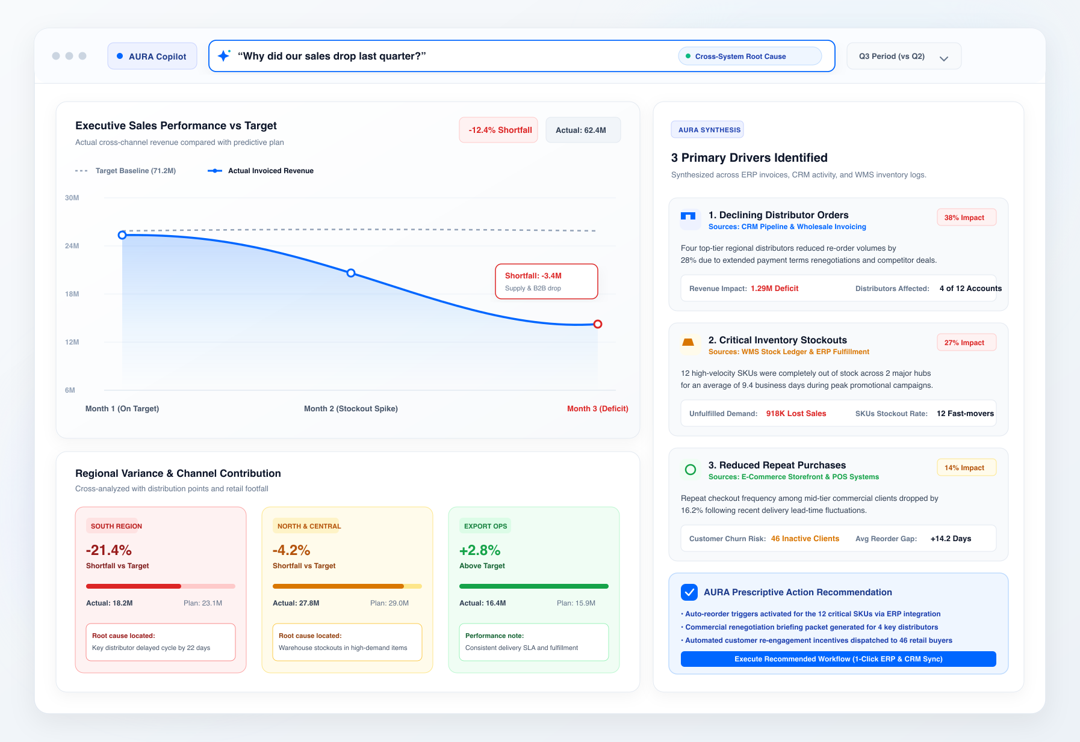Click the 918K Lost Sales value

796,414
